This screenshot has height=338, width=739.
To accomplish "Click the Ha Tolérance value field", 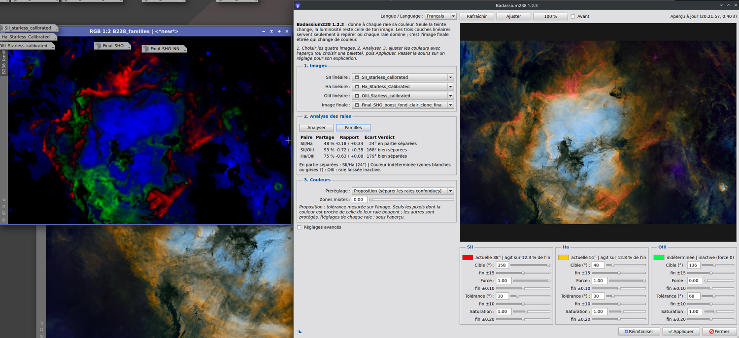I will pos(598,296).
